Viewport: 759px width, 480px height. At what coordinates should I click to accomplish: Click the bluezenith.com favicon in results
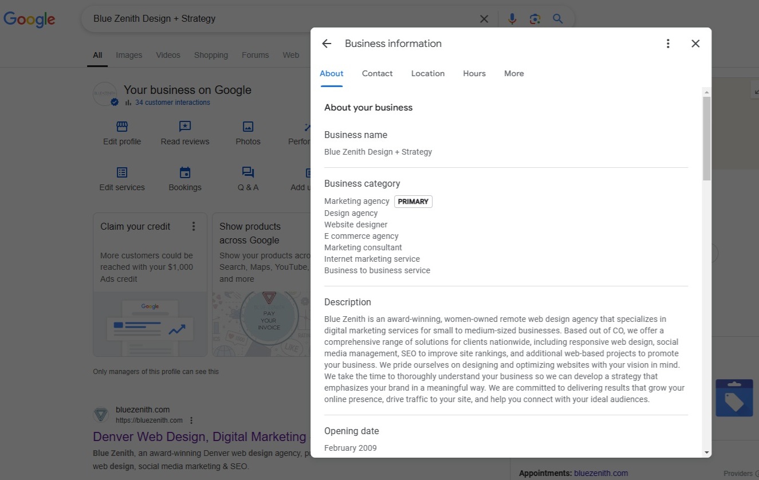pyautogui.click(x=101, y=415)
